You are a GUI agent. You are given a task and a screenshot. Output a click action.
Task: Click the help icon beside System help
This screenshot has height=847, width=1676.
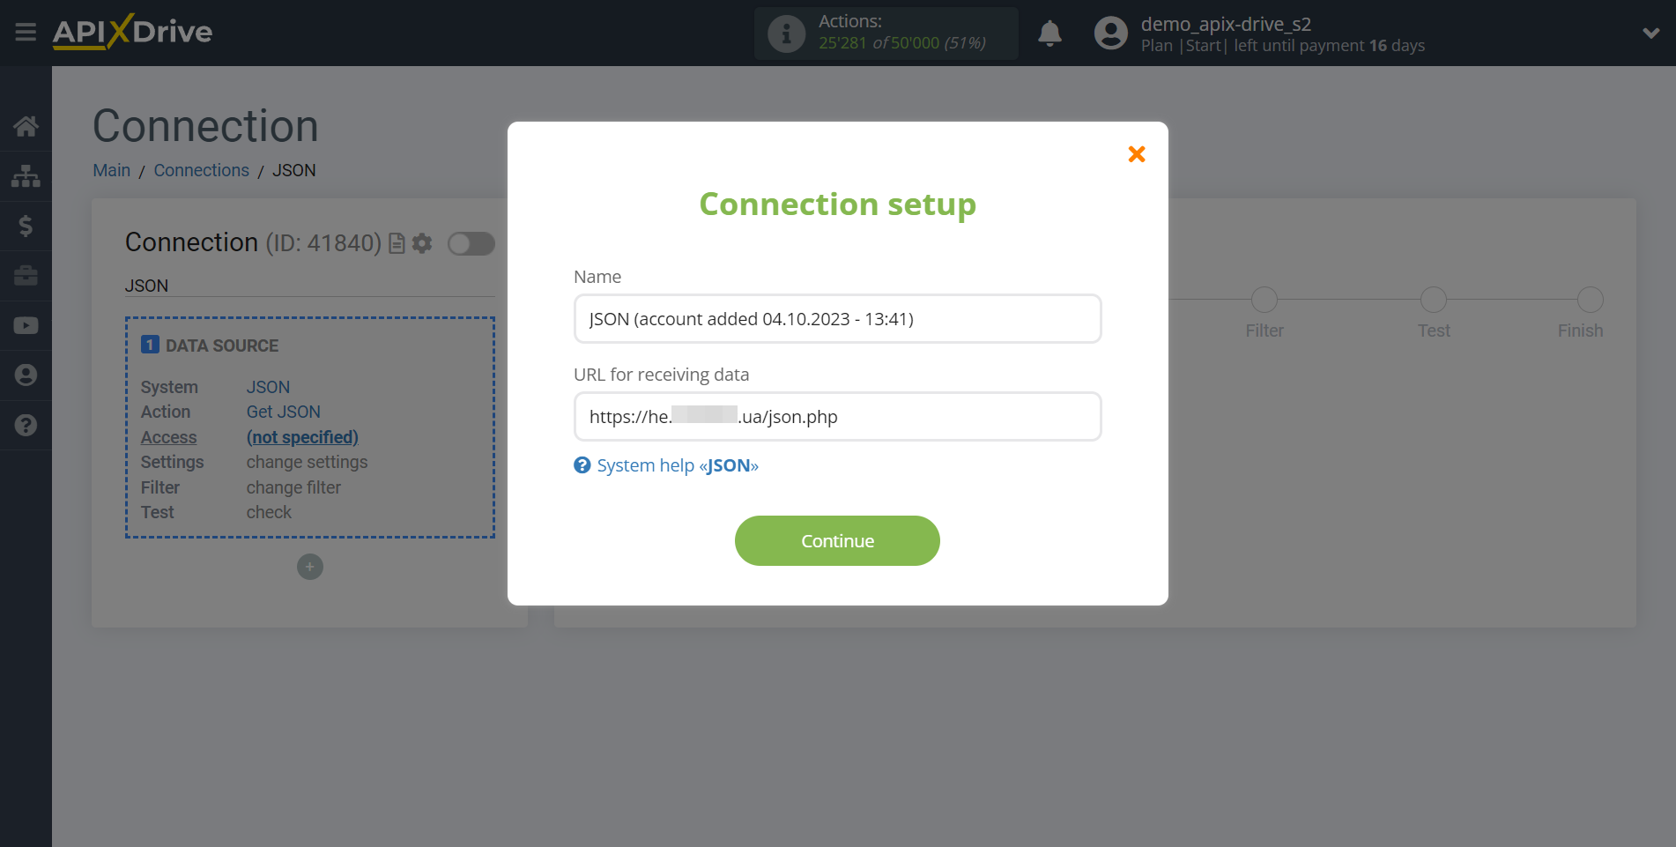point(582,465)
